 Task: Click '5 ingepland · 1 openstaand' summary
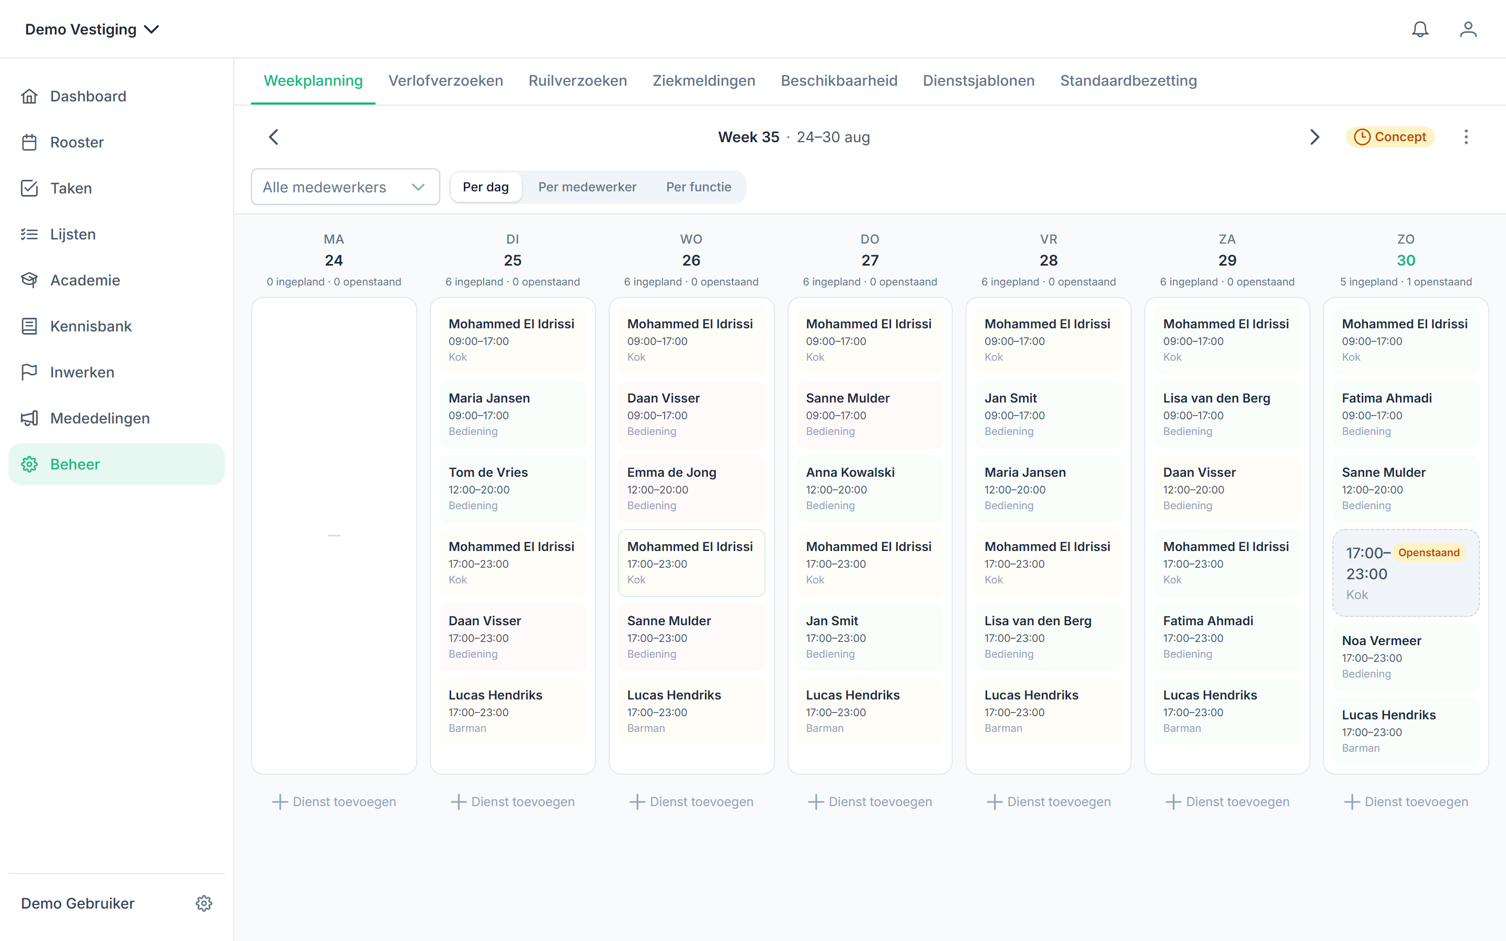tap(1405, 282)
